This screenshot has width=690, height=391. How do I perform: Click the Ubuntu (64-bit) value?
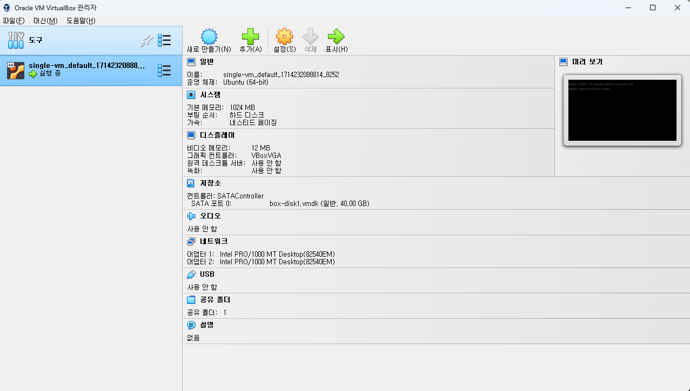pyautogui.click(x=246, y=83)
